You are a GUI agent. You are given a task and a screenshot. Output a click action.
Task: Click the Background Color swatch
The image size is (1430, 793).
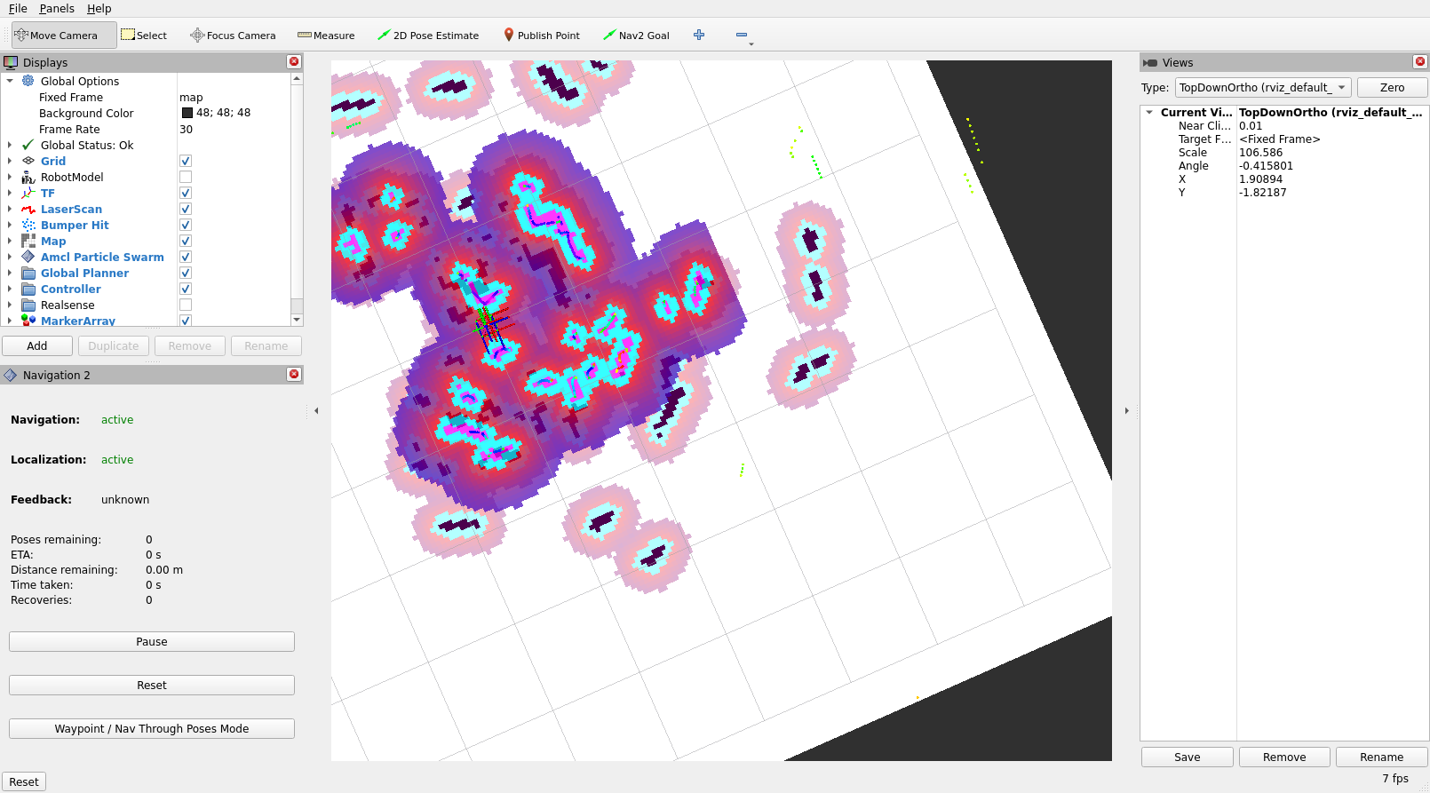coord(187,113)
